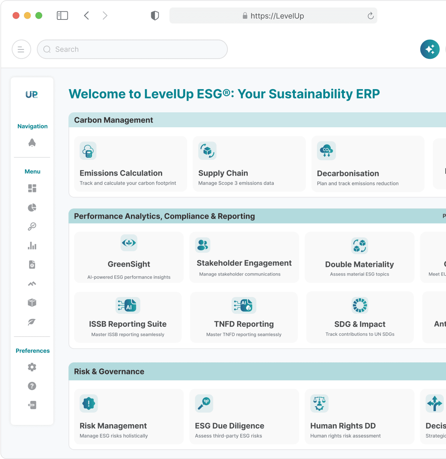Open the Emissions Calculation module
Viewport: 446px width, 459px height.
(131, 164)
